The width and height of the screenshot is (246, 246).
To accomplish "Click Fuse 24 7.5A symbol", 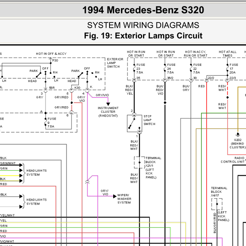I will pos(165,69).
